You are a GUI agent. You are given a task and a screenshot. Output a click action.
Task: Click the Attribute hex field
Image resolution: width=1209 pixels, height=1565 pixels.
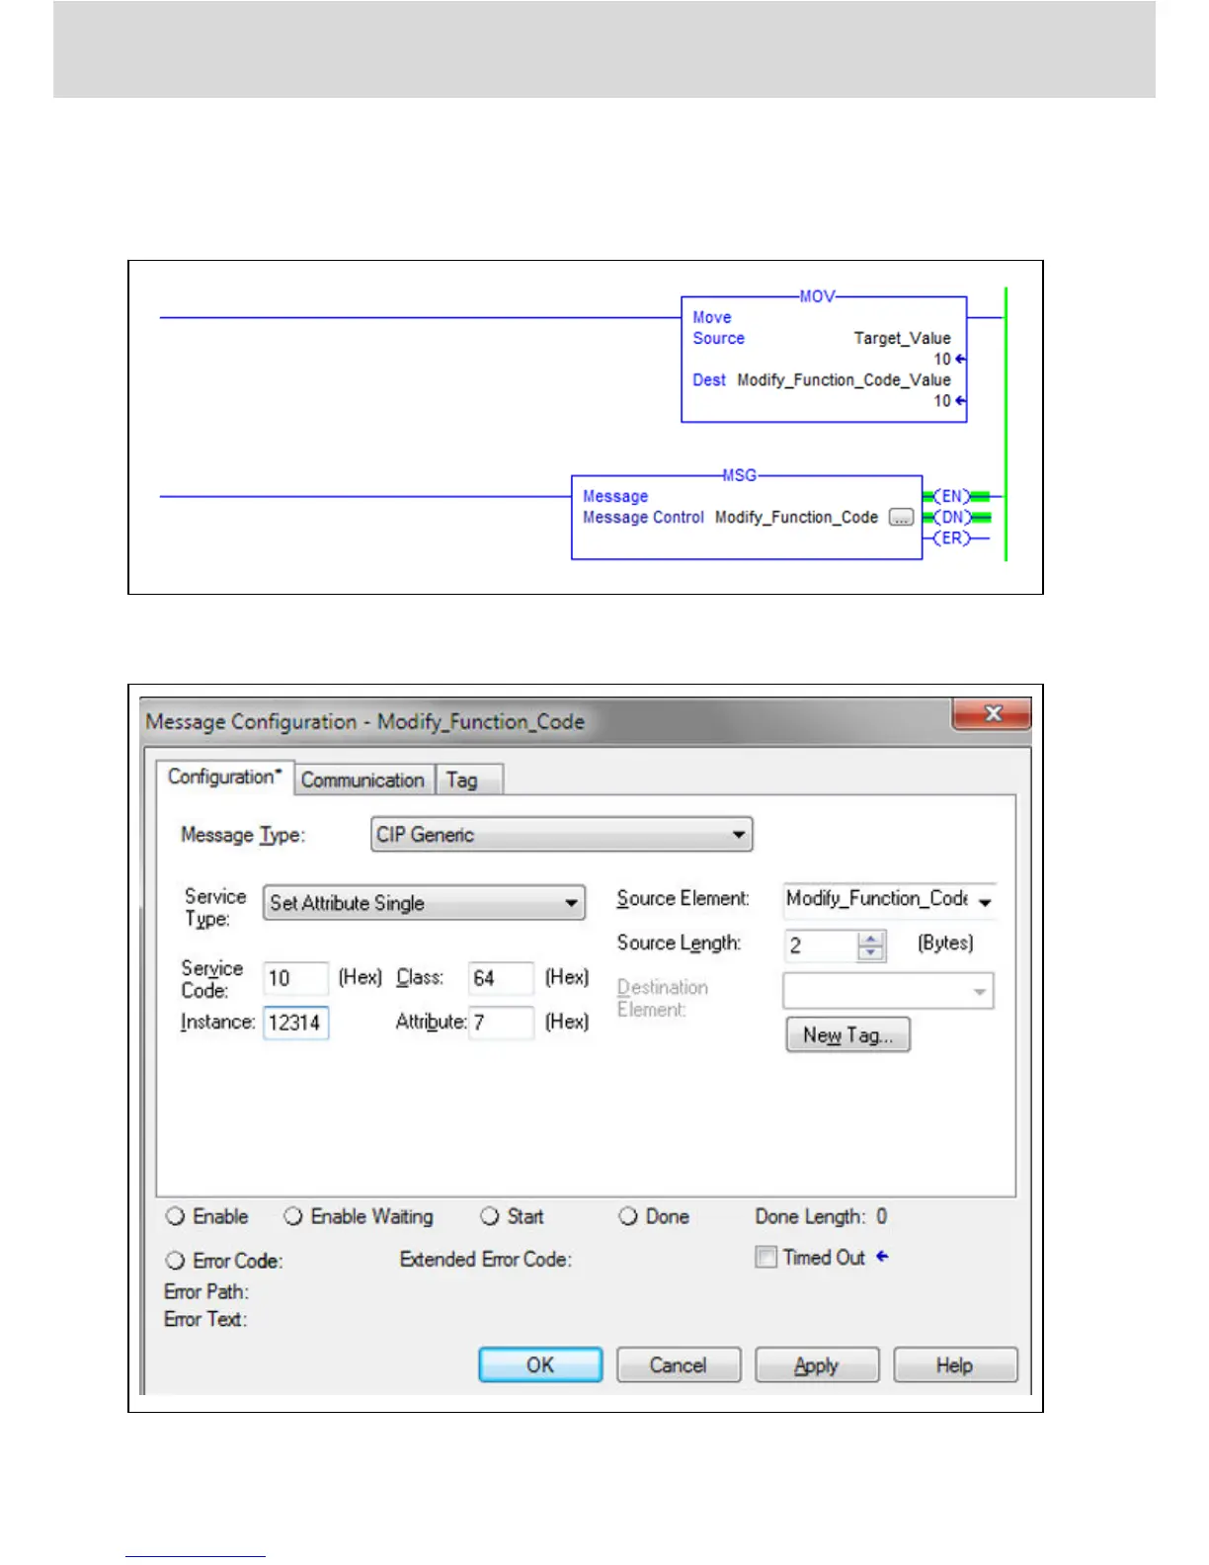501,1022
